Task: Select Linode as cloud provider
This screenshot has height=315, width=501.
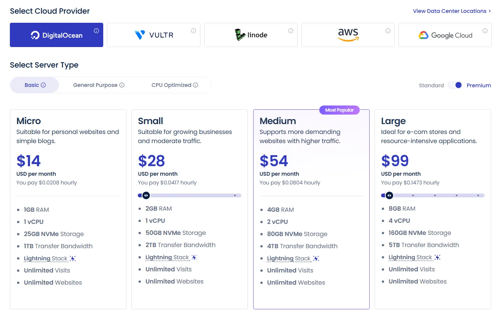Action: coord(251,35)
